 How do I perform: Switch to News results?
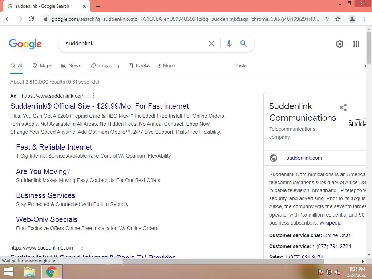tap(71, 66)
